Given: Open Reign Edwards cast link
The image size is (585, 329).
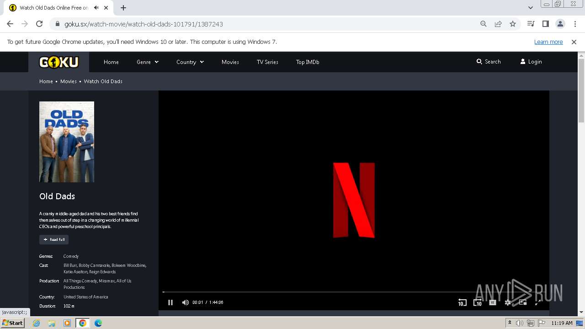Looking at the screenshot, I should point(102,272).
